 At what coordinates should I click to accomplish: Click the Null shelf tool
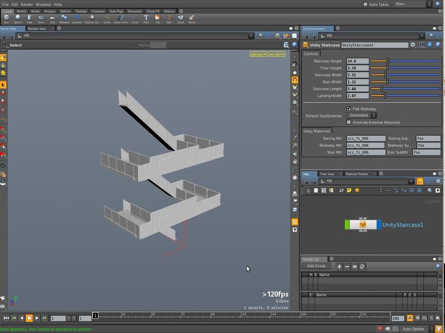click(169, 18)
